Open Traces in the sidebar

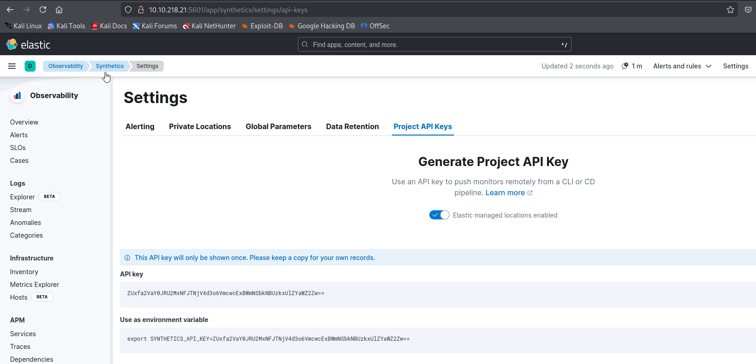(x=20, y=347)
